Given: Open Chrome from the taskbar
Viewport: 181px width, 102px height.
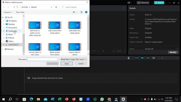Looking at the screenshot, I should [x=109, y=99].
